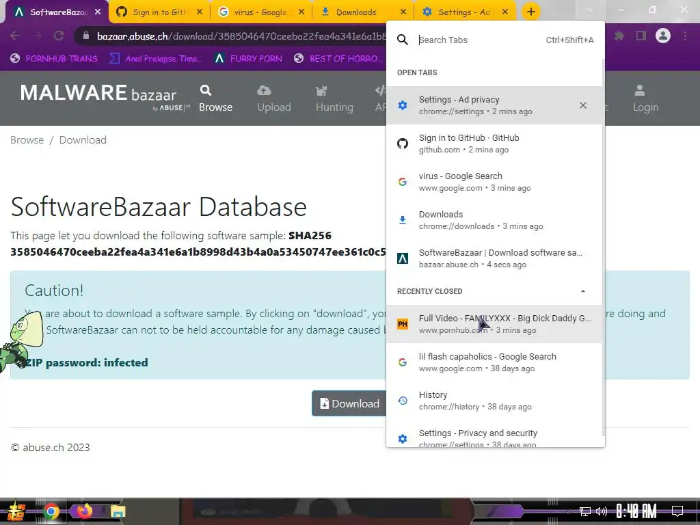Switch to Settings - Ad privacy in open tabs list

[494, 105]
